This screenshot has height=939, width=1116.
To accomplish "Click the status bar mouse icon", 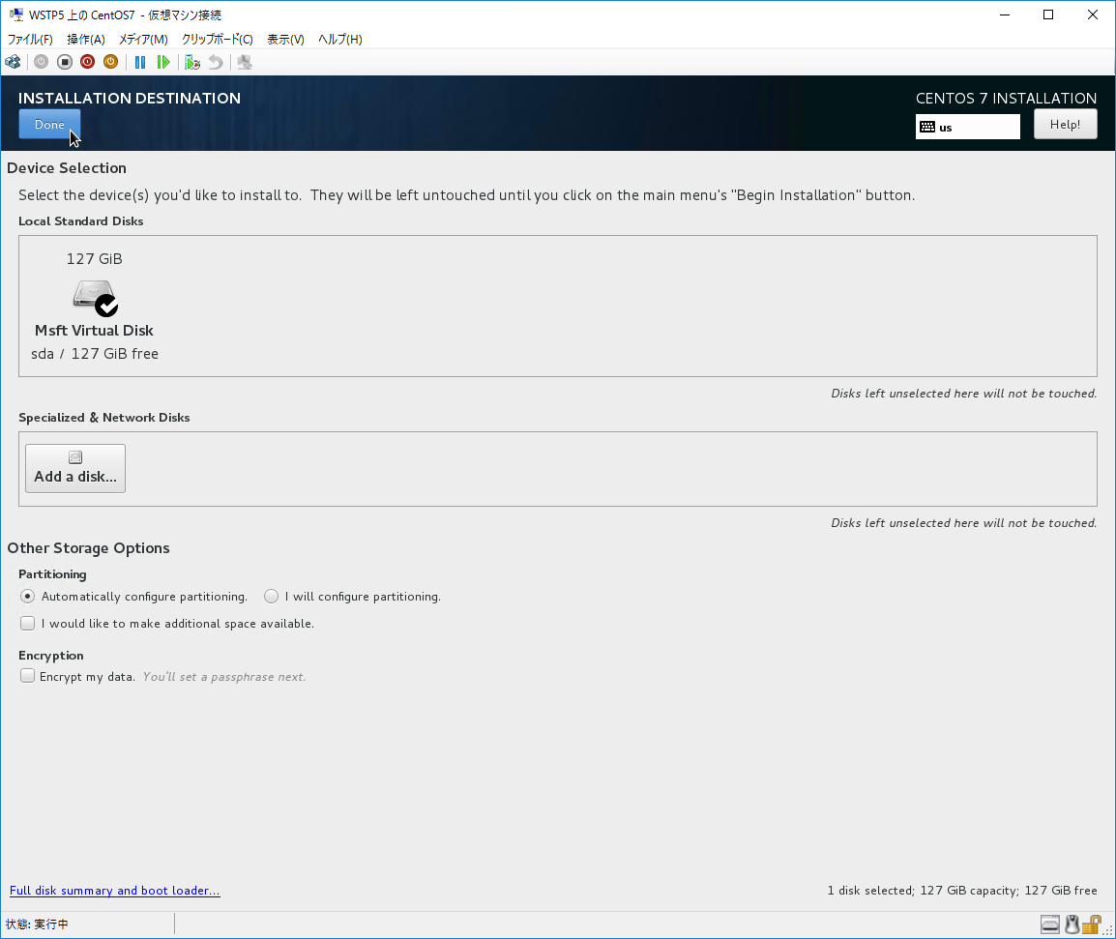I will [x=1072, y=924].
